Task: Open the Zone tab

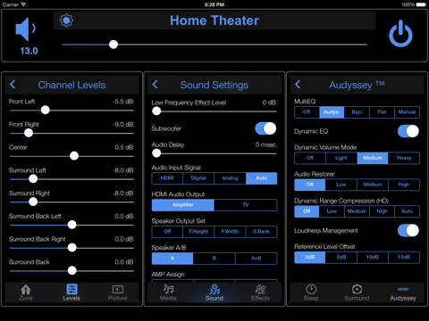Action: (x=26, y=292)
